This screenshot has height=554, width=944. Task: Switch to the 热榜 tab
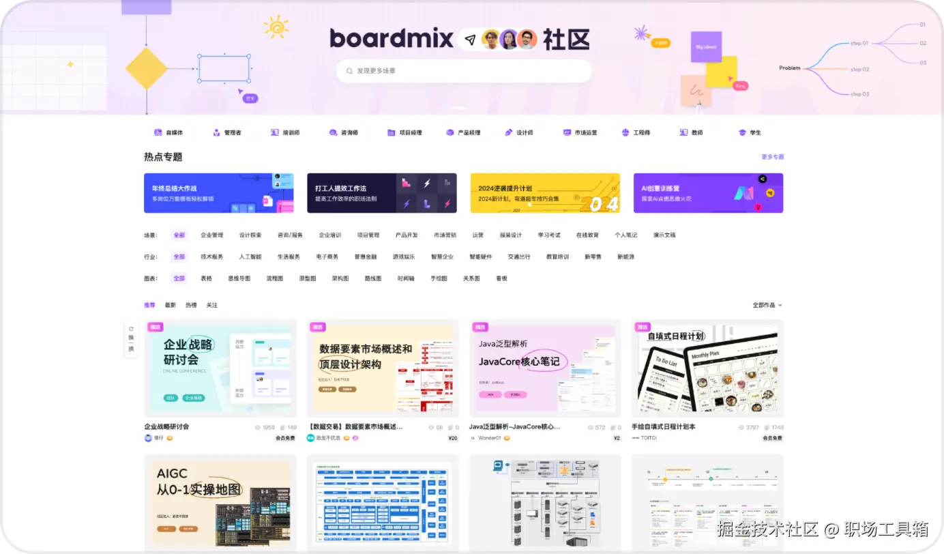coord(191,305)
